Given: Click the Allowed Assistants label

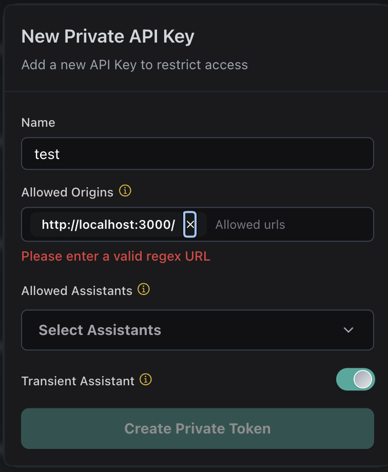Looking at the screenshot, I should point(77,291).
